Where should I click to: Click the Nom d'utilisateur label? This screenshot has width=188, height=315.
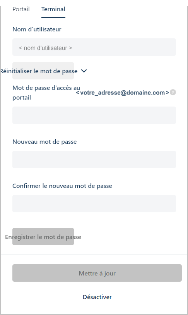tap(37, 29)
